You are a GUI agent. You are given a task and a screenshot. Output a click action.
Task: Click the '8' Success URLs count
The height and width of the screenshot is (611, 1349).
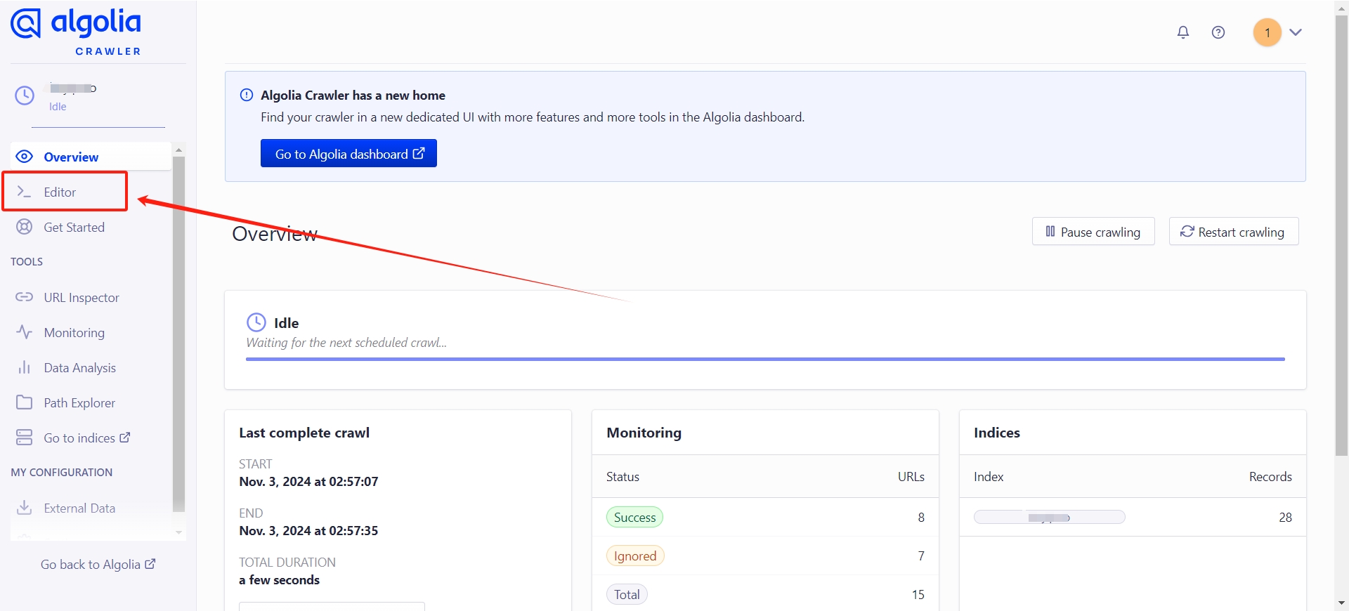pyautogui.click(x=921, y=517)
